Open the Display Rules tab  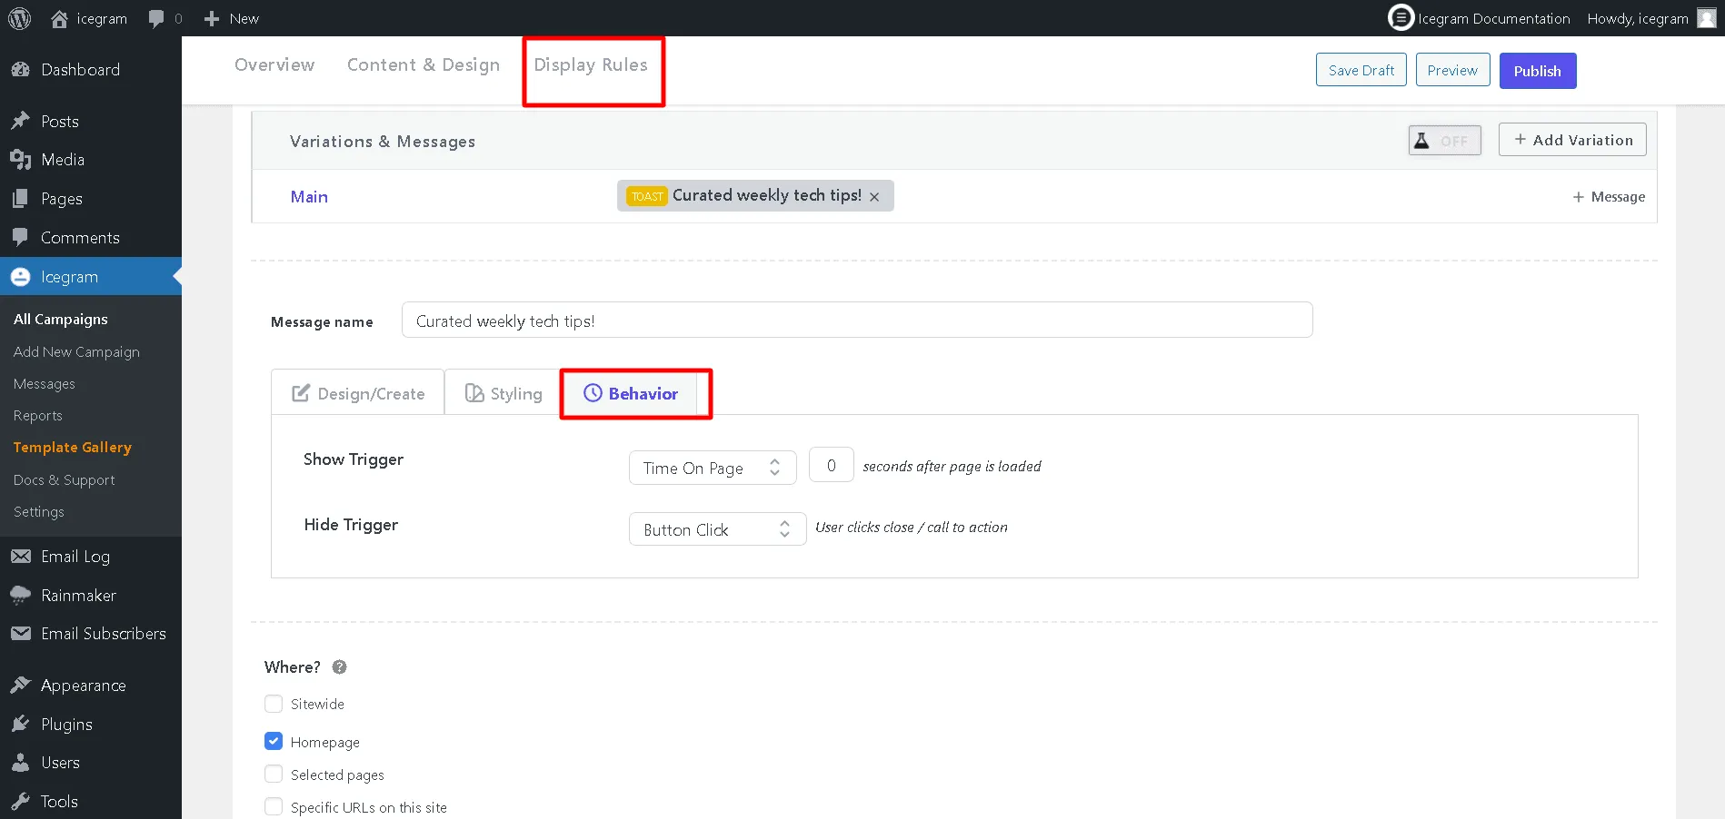(x=591, y=64)
